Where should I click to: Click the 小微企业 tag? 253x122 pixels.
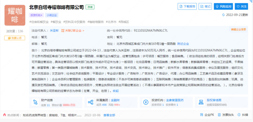click(51, 15)
